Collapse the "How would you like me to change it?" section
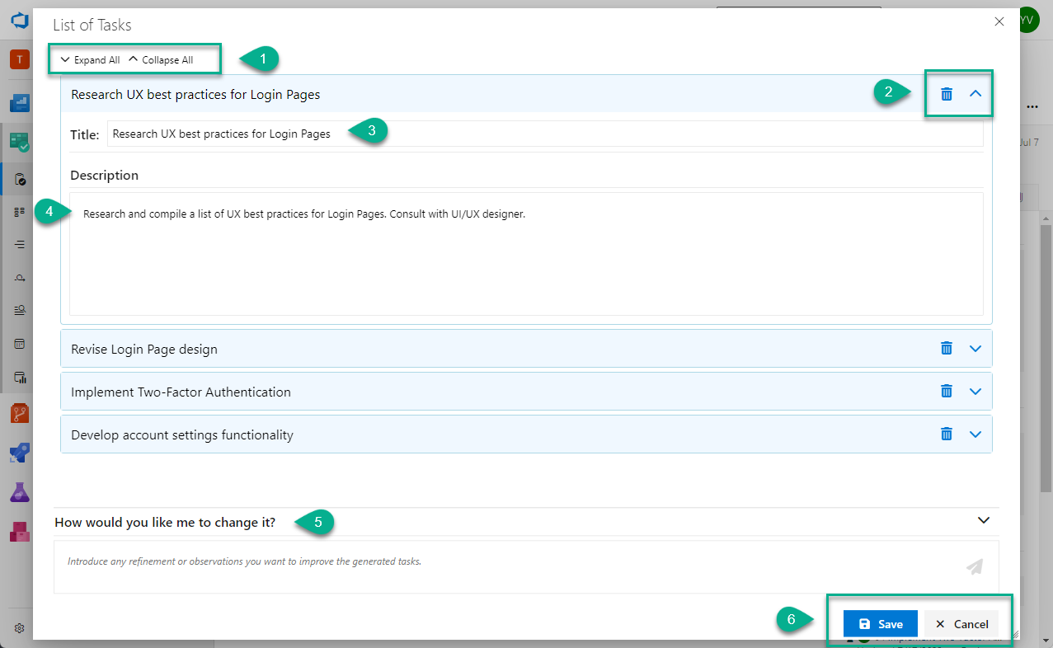This screenshot has width=1053, height=648. point(983,520)
